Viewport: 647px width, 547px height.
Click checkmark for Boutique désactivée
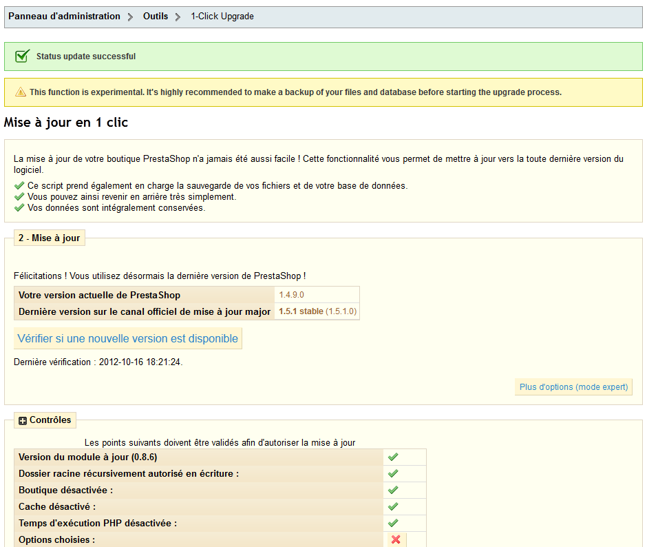pos(393,490)
